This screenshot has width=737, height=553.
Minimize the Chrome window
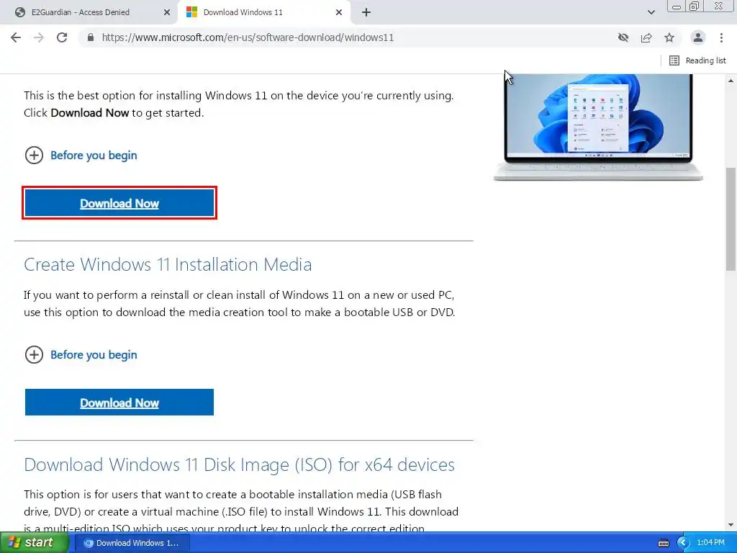click(677, 6)
